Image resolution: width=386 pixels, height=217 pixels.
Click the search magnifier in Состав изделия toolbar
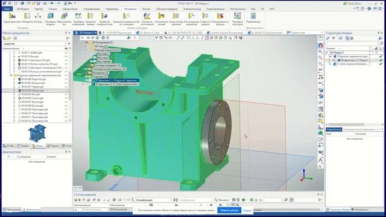click(286, 200)
